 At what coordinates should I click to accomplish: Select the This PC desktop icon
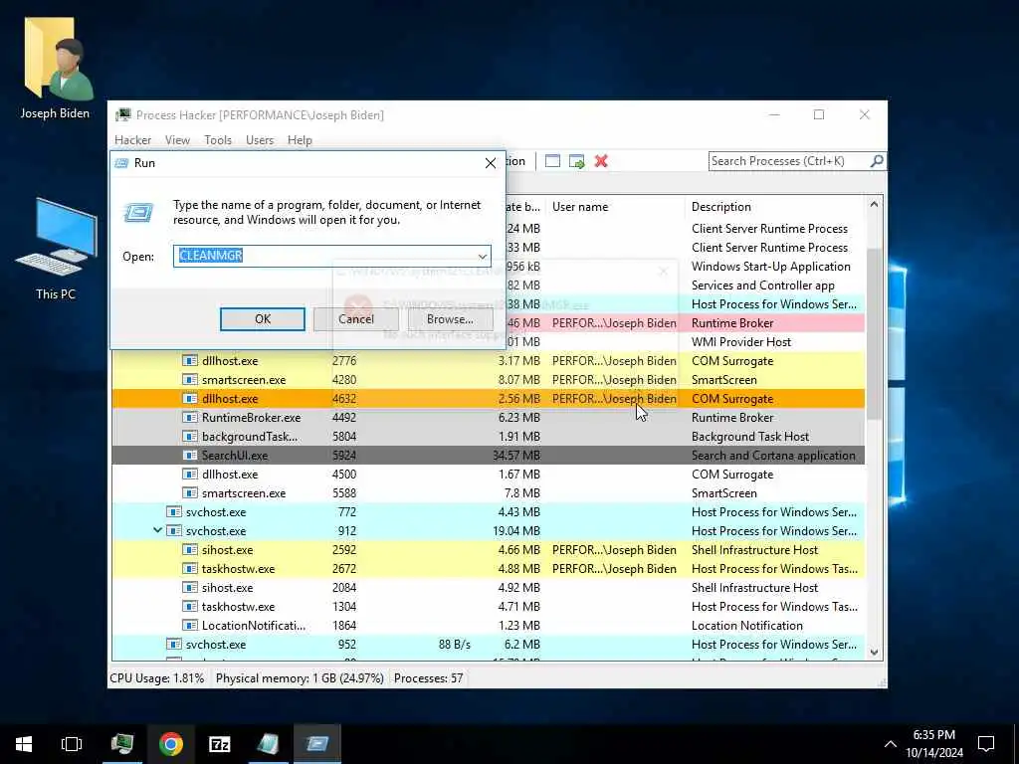point(56,248)
